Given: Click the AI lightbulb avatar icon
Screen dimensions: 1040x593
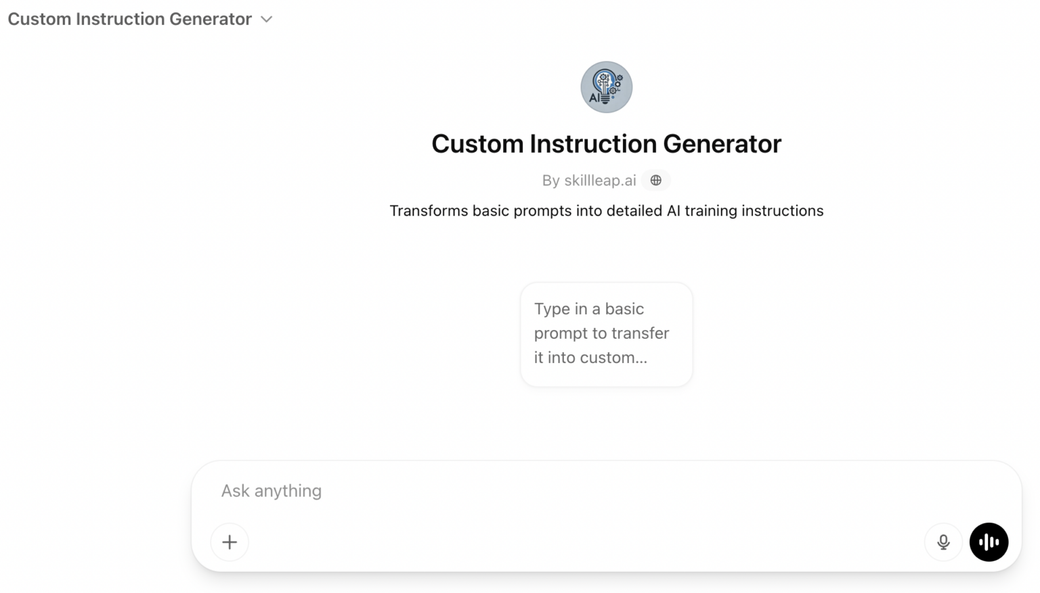Looking at the screenshot, I should [606, 87].
